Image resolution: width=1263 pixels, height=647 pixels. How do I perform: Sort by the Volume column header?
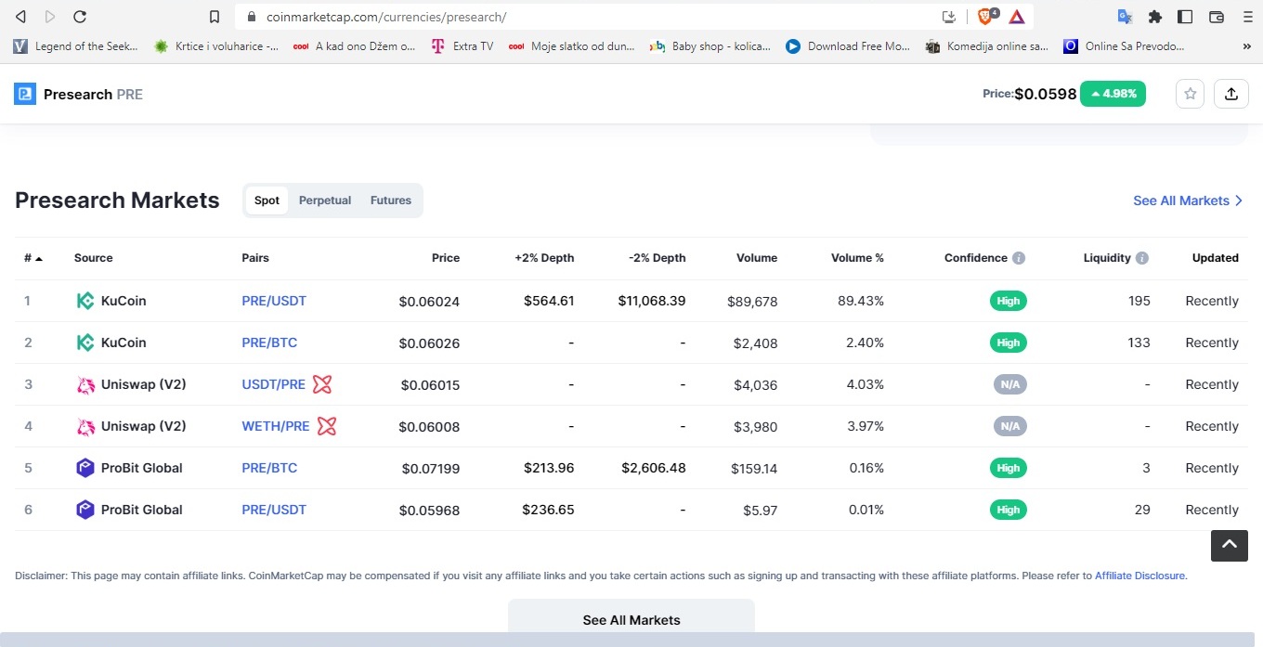click(757, 258)
